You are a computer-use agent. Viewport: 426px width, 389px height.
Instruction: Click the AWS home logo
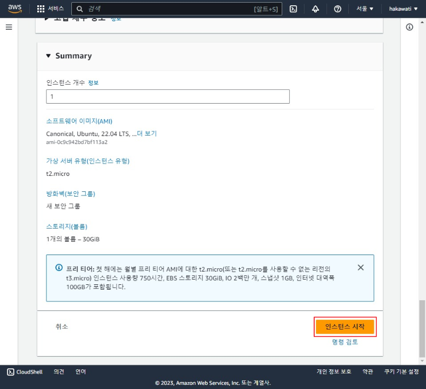14,9
